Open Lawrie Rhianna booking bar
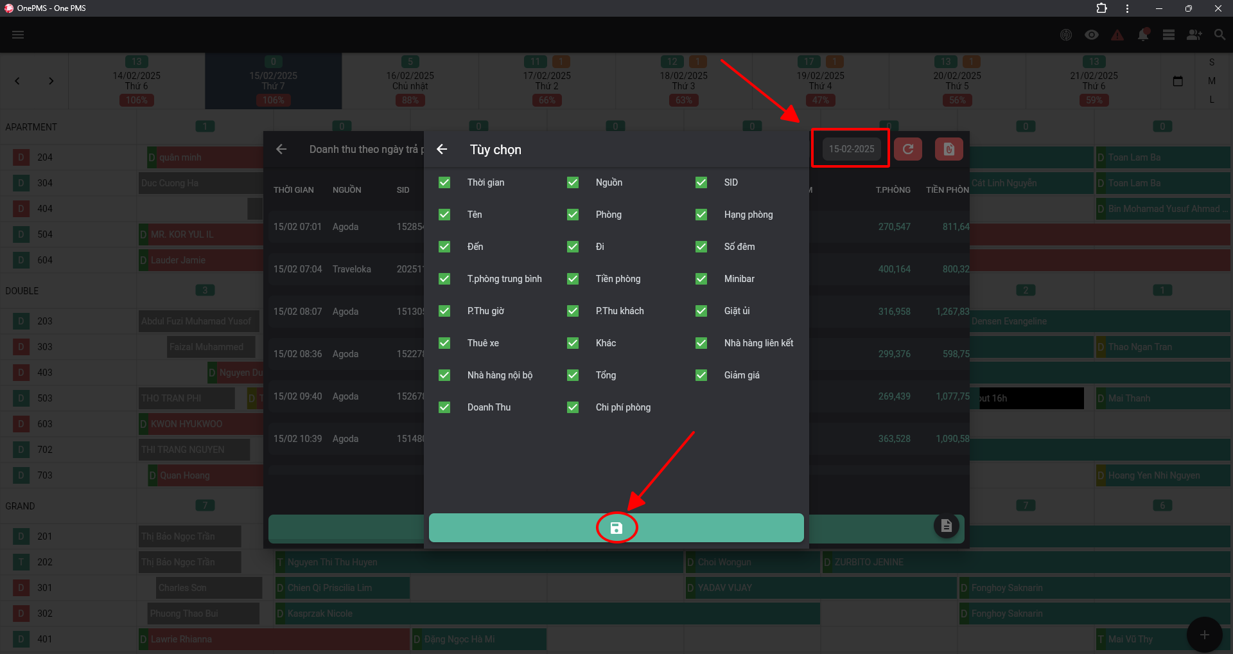The height and width of the screenshot is (654, 1233). (274, 639)
